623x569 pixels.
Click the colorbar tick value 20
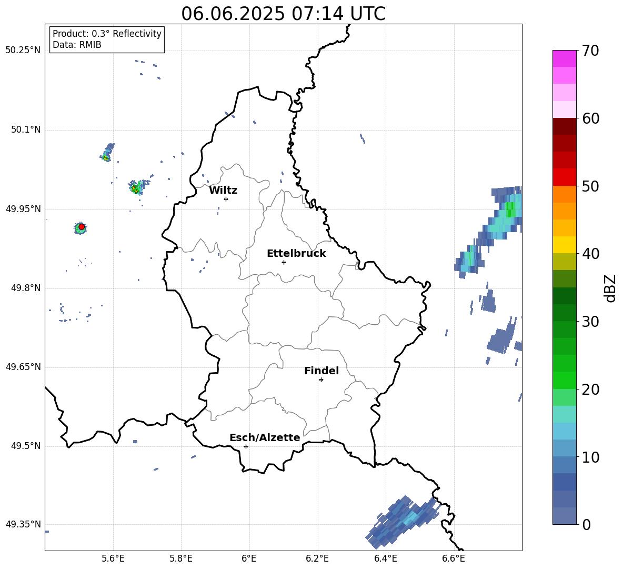[x=590, y=390]
